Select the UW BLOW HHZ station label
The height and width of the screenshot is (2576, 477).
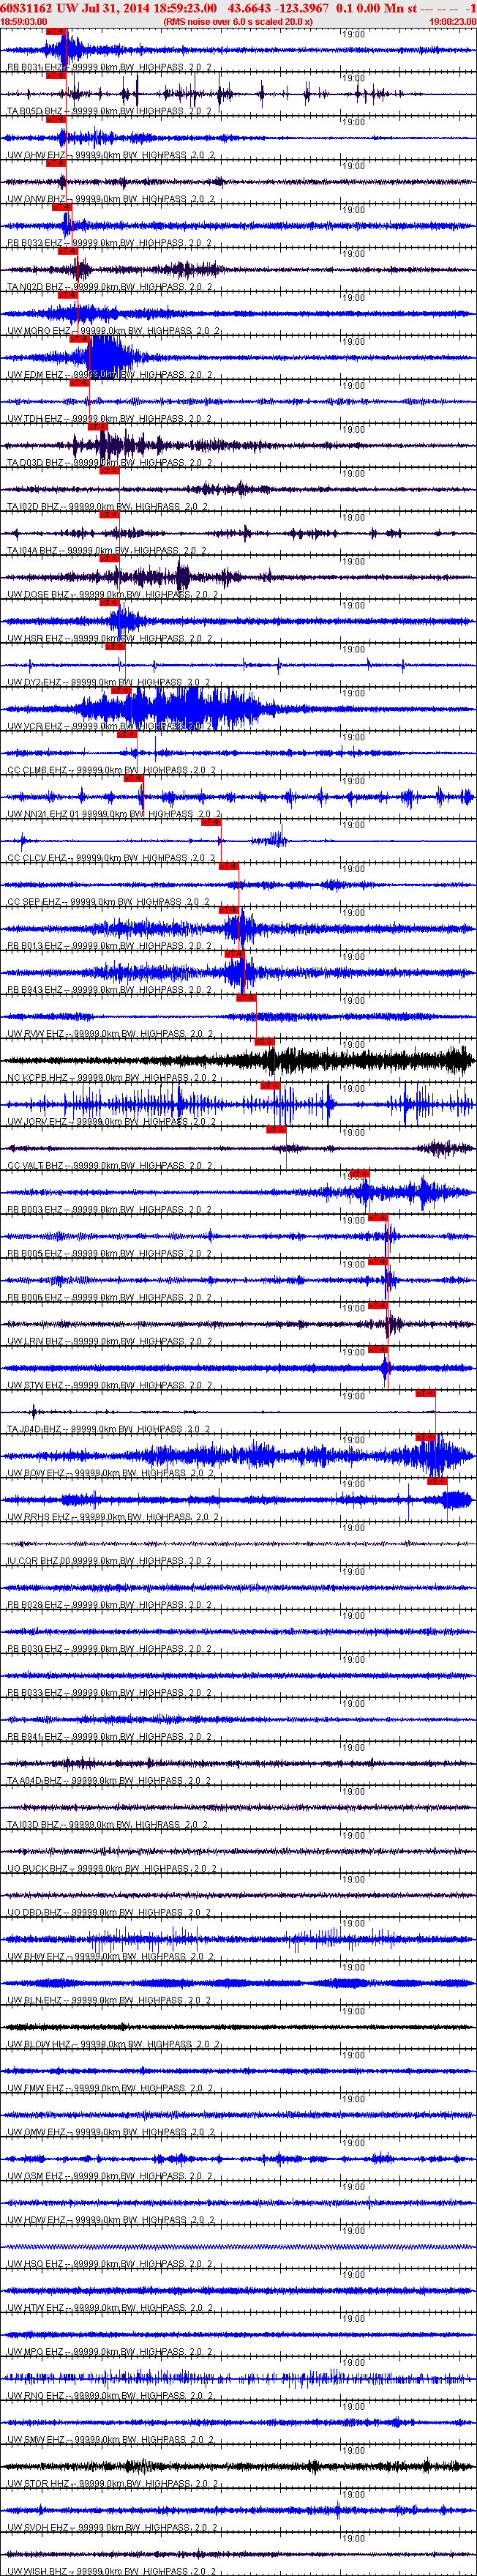(x=113, y=2045)
